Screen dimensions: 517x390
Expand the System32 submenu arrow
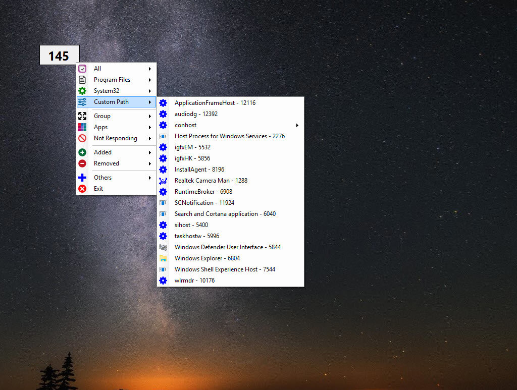(149, 91)
